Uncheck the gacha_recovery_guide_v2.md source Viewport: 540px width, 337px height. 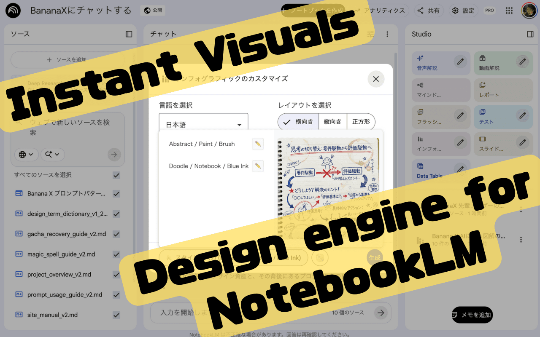point(116,234)
